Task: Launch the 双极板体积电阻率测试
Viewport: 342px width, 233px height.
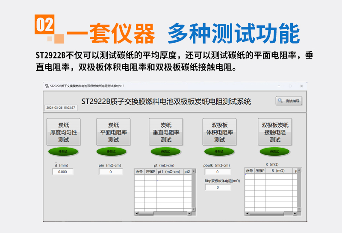Action: pyautogui.click(x=219, y=132)
